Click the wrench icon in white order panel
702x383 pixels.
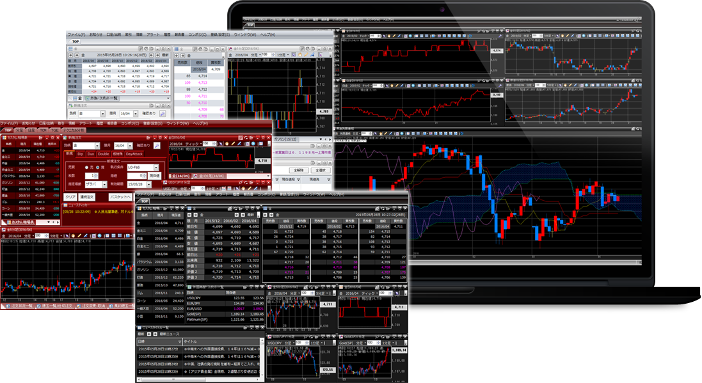click(162, 113)
